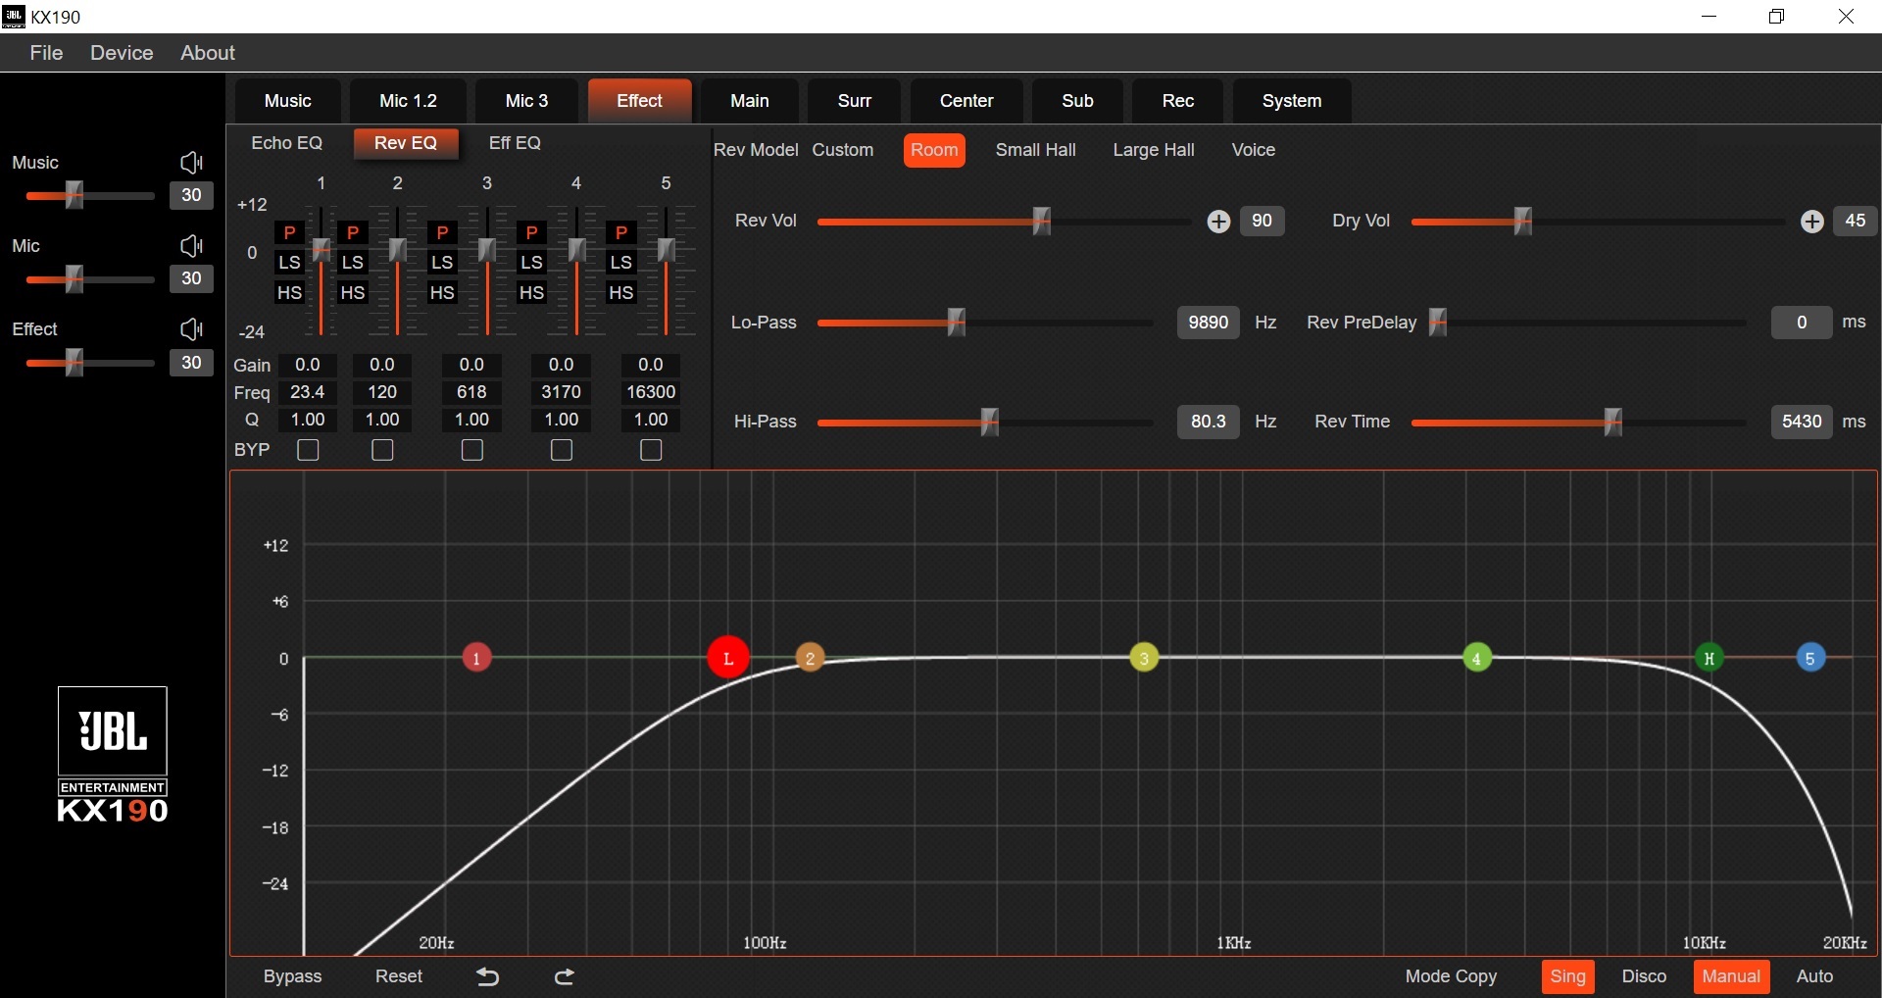
Task: Enable the BYP checkbox for band 1
Action: pyautogui.click(x=308, y=450)
